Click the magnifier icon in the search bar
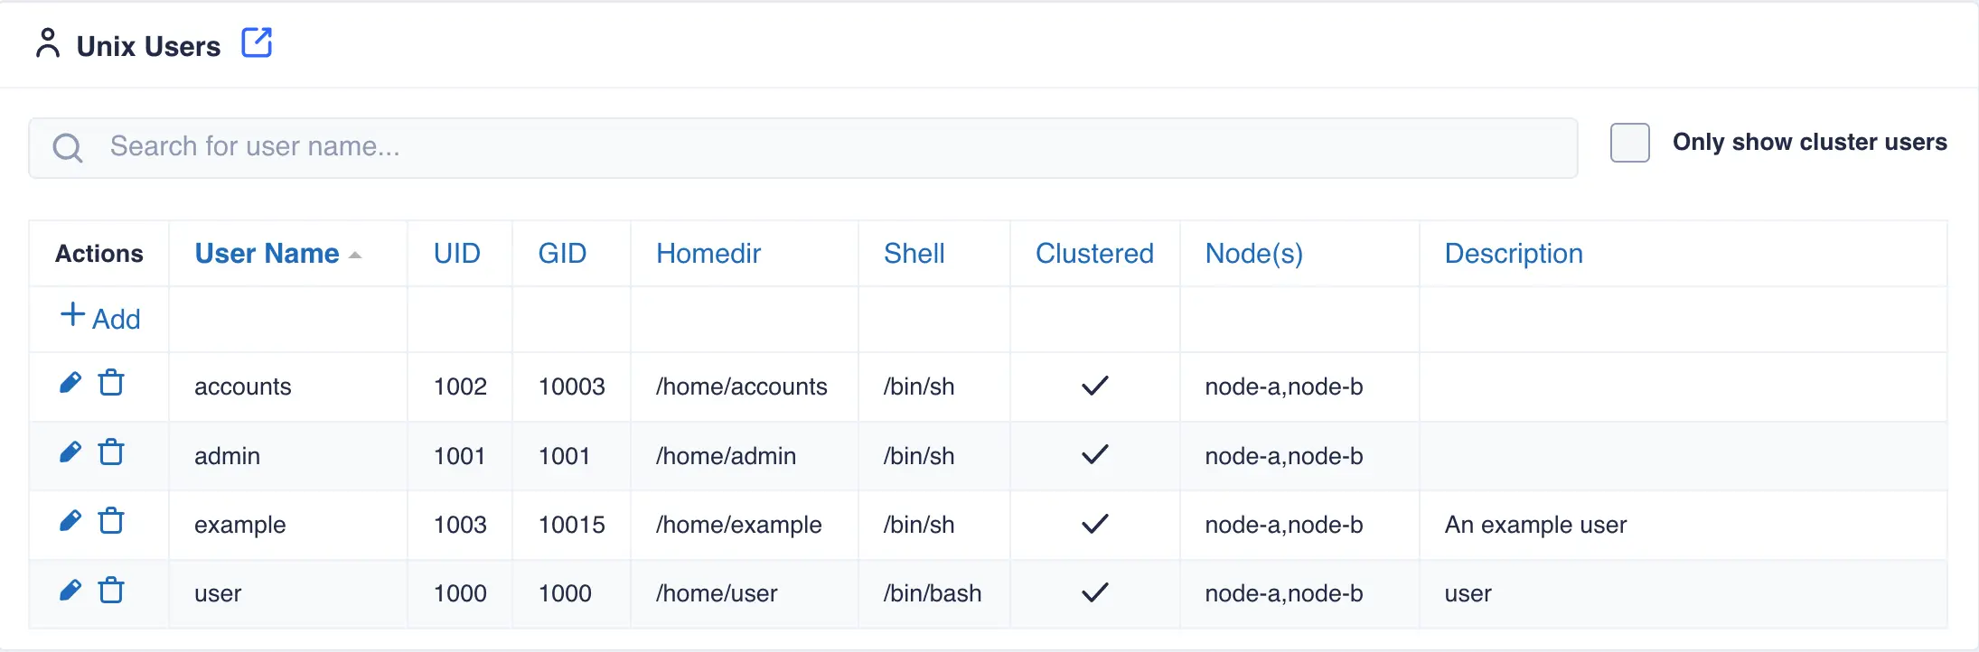 click(67, 146)
